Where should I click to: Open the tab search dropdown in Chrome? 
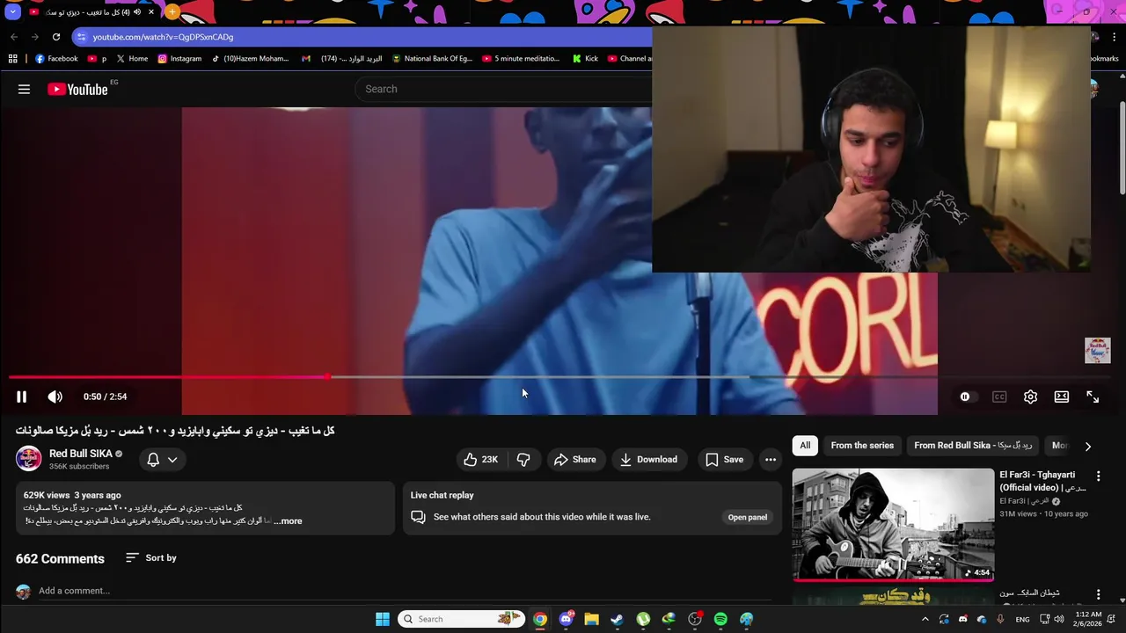coord(11,11)
